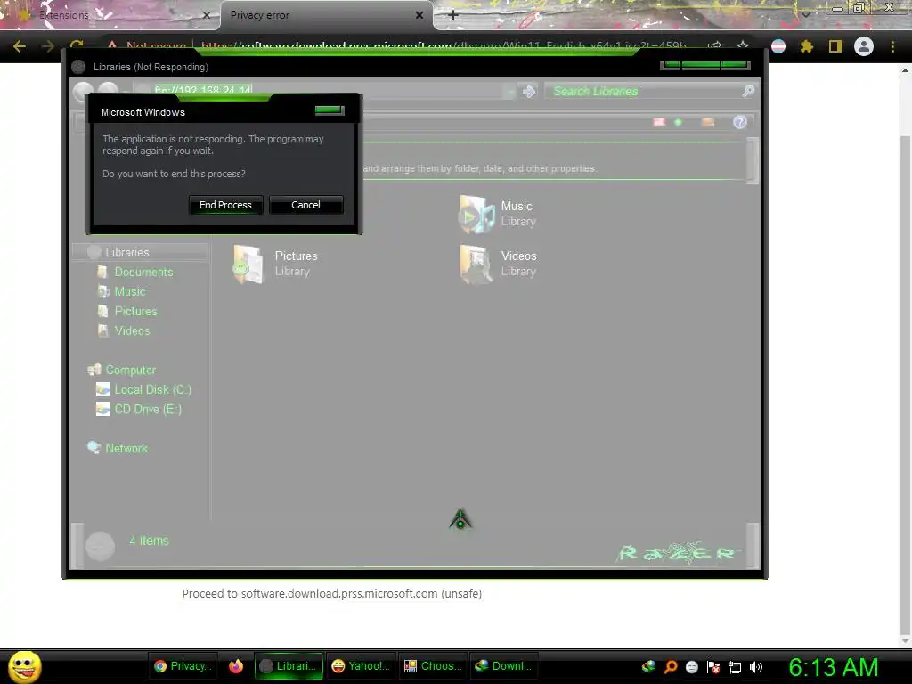Toggle the Chrome side panel icon

(x=835, y=46)
